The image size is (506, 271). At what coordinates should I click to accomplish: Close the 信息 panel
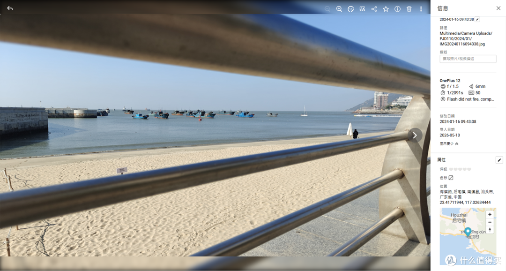[498, 8]
